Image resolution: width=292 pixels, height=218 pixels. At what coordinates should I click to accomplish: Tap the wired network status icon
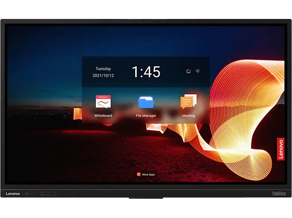(x=189, y=71)
